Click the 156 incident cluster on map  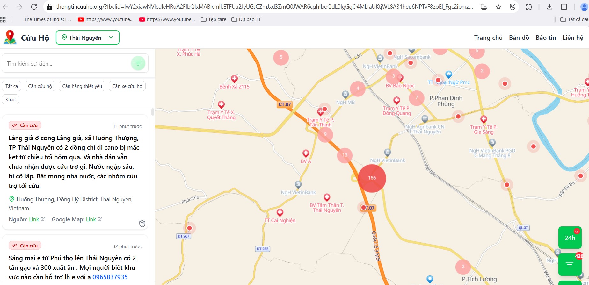372,178
